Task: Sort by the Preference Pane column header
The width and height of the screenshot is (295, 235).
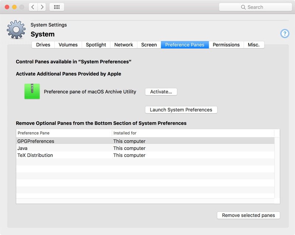Action: point(64,133)
